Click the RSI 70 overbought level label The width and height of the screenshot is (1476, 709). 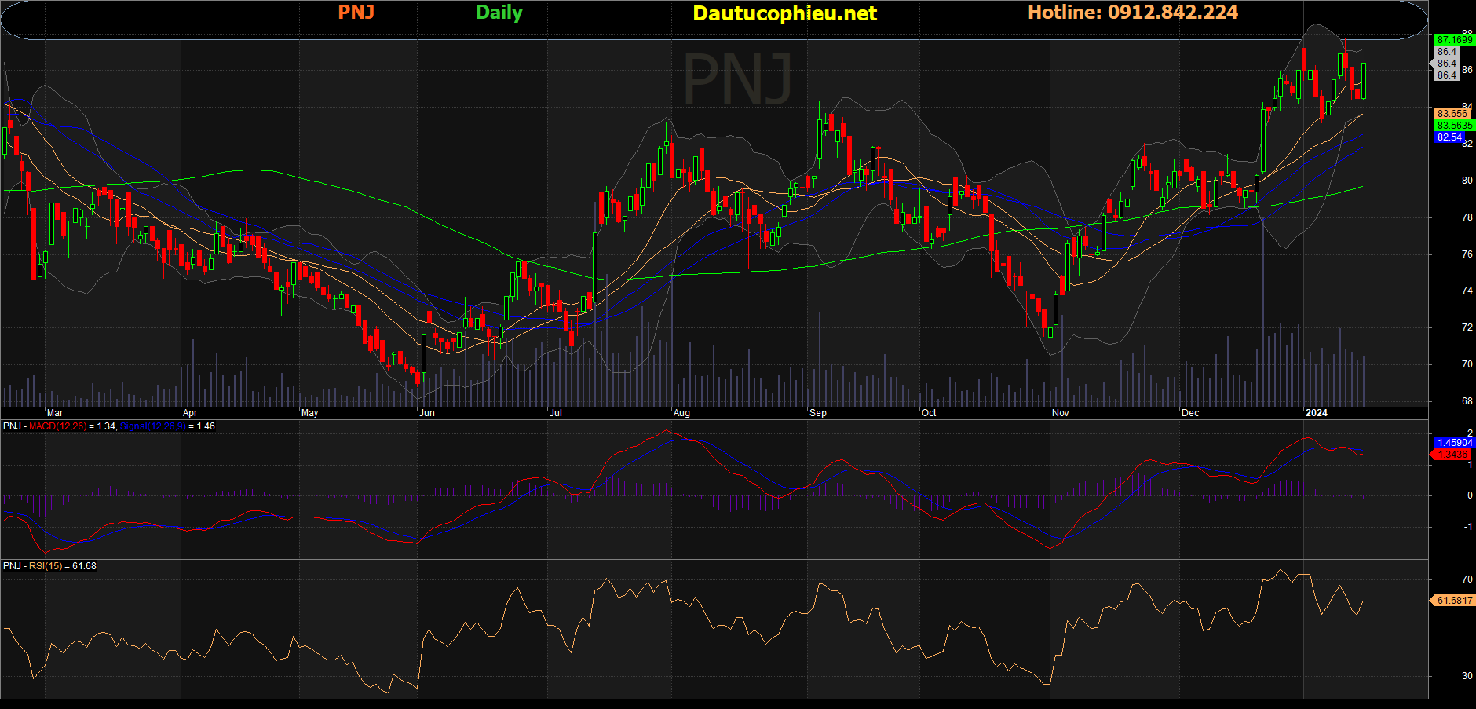[x=1467, y=579]
